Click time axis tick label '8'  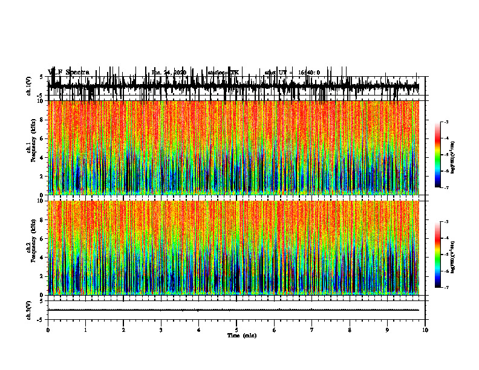coord(350,330)
